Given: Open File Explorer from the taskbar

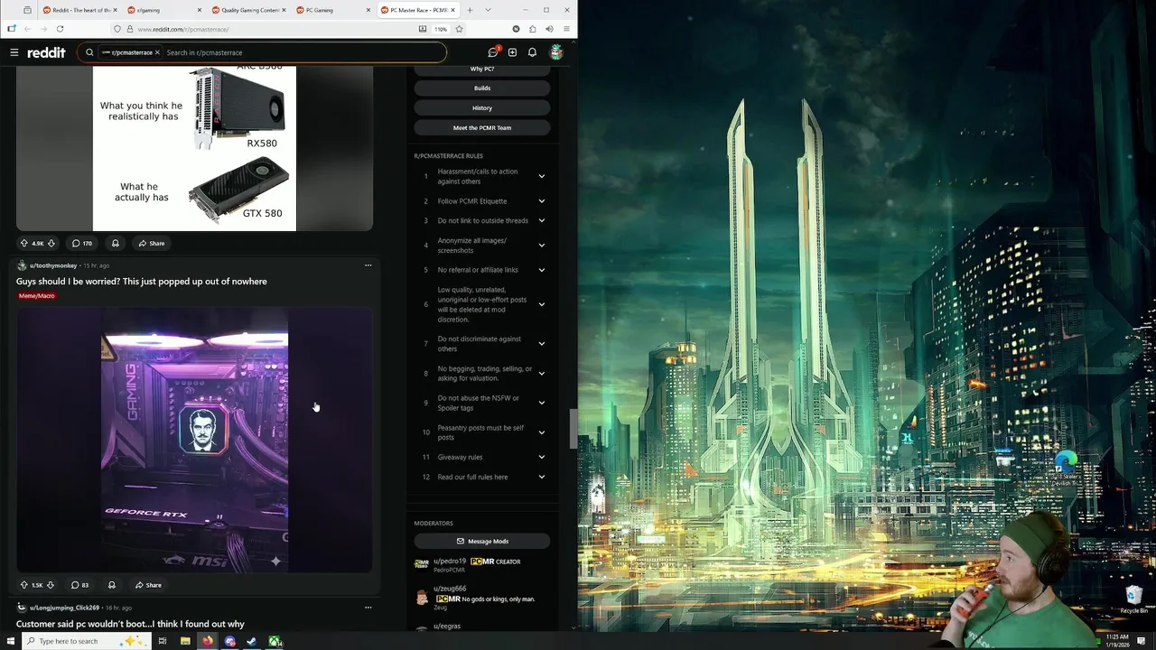Looking at the screenshot, I should pos(185,641).
